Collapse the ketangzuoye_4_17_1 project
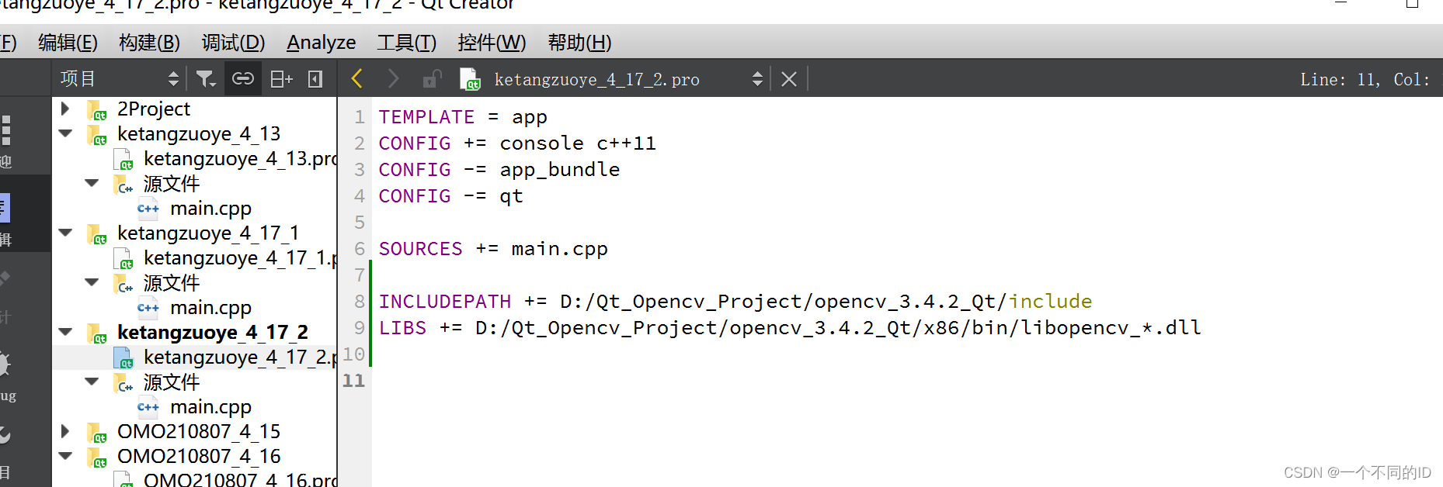Viewport: 1443px width, 487px height. point(65,233)
